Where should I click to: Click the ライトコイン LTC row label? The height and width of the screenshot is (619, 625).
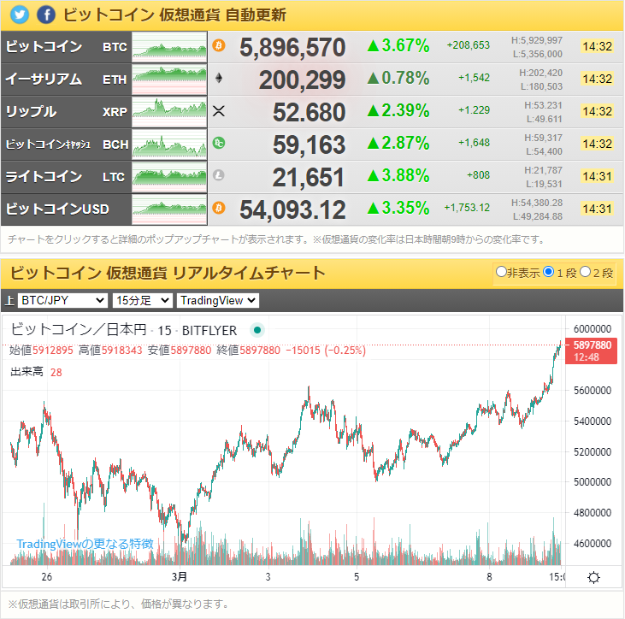click(66, 177)
